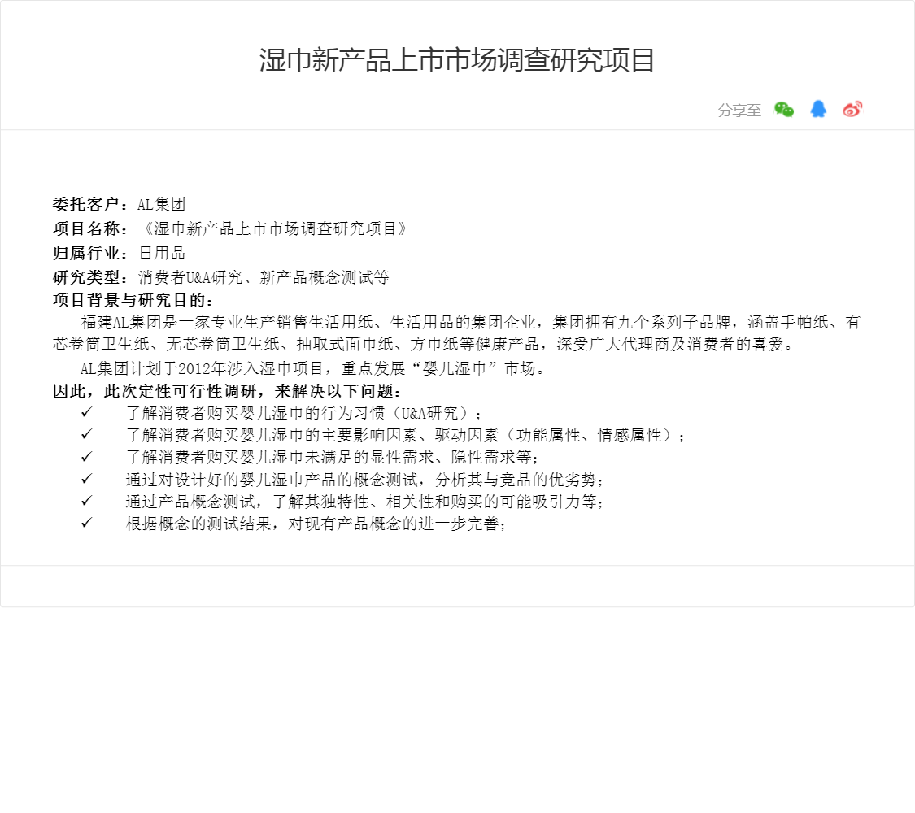Image resolution: width=915 pixels, height=813 pixels.
Task: Click the page title 湿巾新产品上市市场调查研究项目
Action: tap(457, 61)
